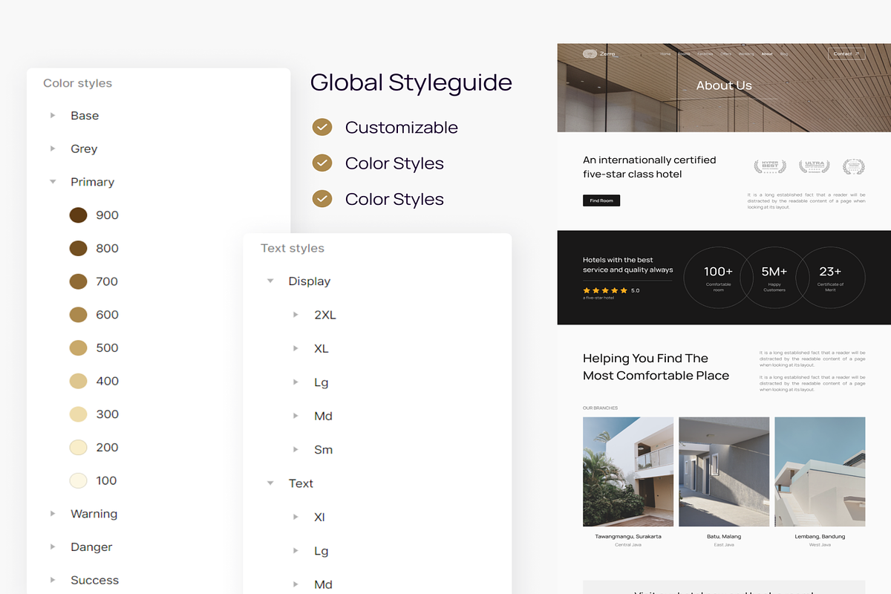The height and width of the screenshot is (594, 891).
Task: Click the five-star rating icons
Action: pyautogui.click(x=605, y=290)
